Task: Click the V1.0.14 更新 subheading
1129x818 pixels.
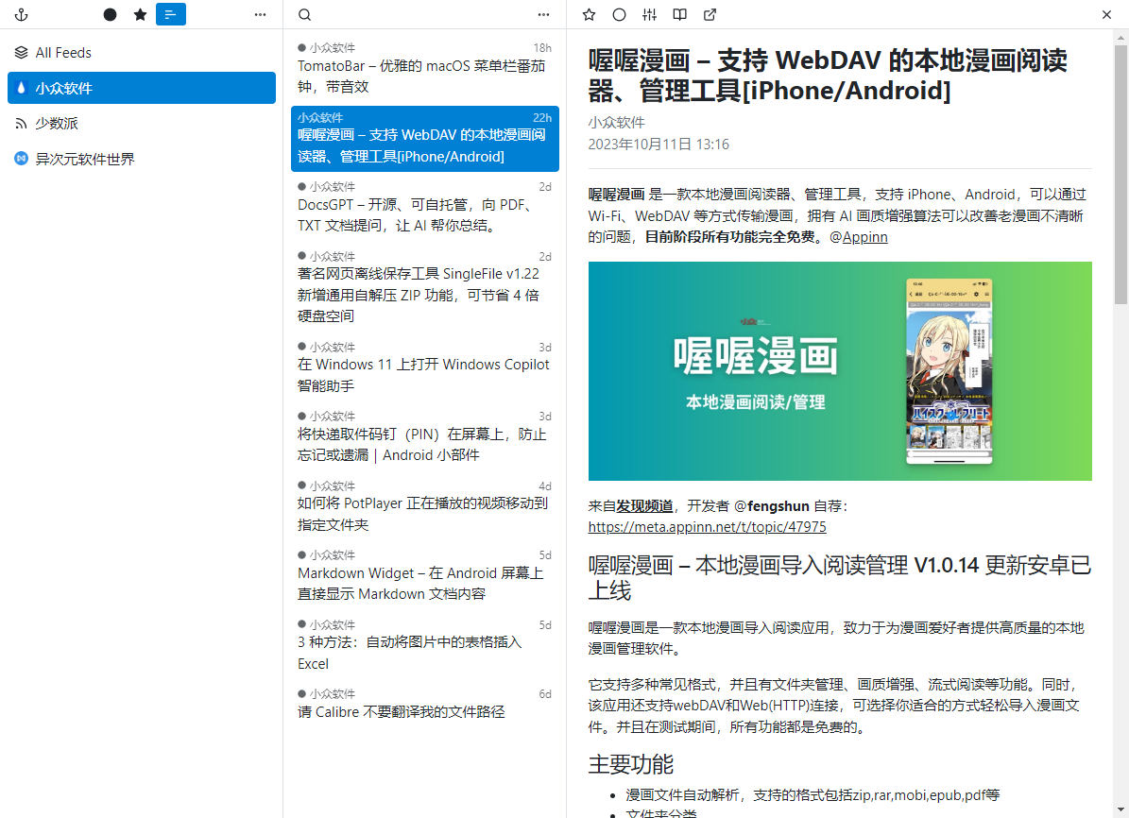Action: click(840, 578)
